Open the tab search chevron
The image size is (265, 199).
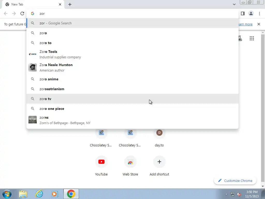234,4
